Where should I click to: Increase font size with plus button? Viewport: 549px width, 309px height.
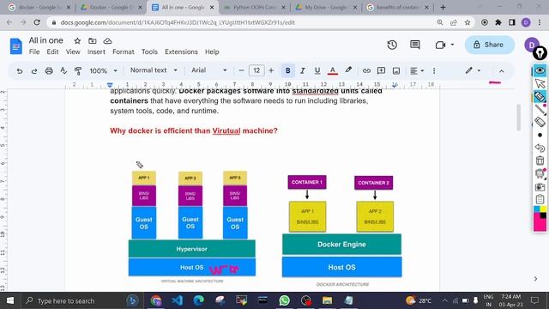pyautogui.click(x=271, y=70)
